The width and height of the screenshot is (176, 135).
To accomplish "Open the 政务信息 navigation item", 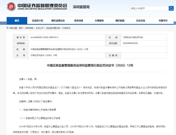I will click(79, 21).
